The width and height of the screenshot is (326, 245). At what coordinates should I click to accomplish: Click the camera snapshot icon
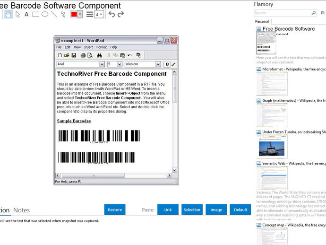tap(323, 13)
